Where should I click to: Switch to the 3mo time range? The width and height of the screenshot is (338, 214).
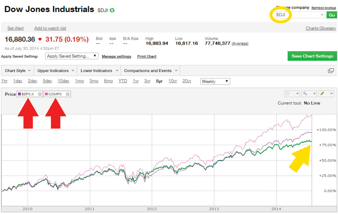[x=94, y=81]
